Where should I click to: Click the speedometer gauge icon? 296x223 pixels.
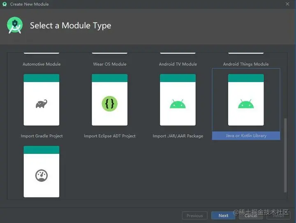(42, 176)
